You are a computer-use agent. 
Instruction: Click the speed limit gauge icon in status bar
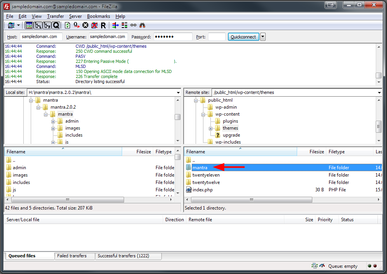(x=322, y=266)
